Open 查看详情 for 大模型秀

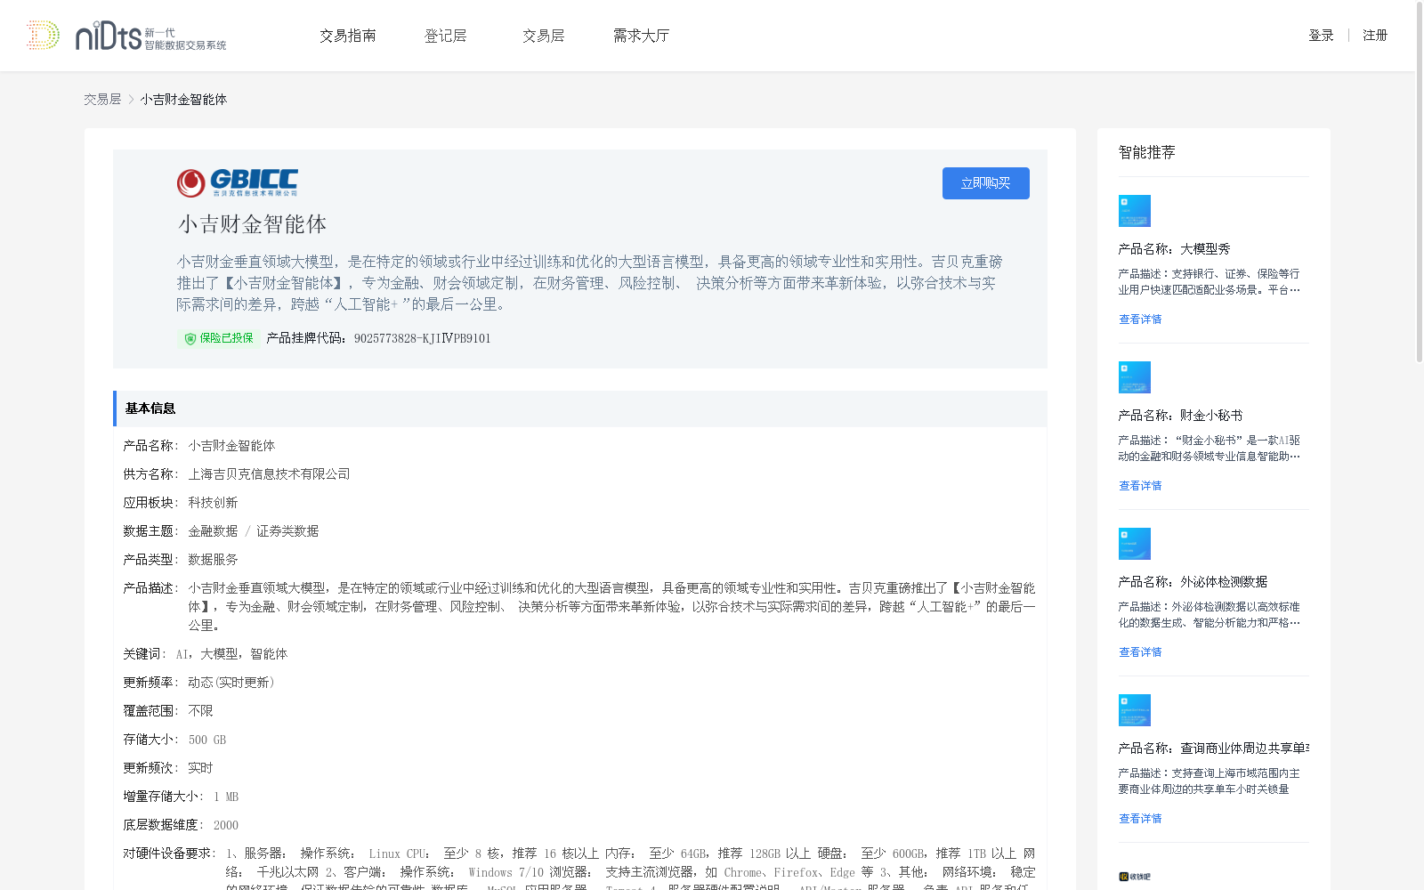(x=1140, y=320)
